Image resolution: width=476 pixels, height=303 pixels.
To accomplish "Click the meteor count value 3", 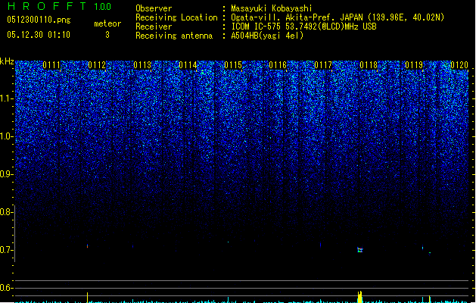I will (x=107, y=35).
